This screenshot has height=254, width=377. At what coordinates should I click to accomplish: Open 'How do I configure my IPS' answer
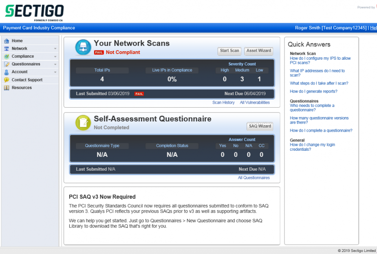click(x=320, y=61)
